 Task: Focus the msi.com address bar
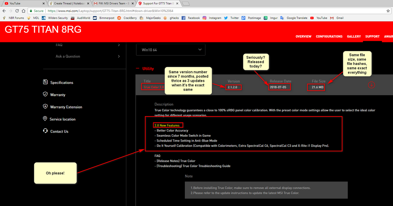(x=209, y=11)
